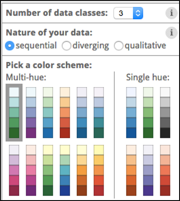
Task: Select the sequential radio button
Action: tap(10, 46)
